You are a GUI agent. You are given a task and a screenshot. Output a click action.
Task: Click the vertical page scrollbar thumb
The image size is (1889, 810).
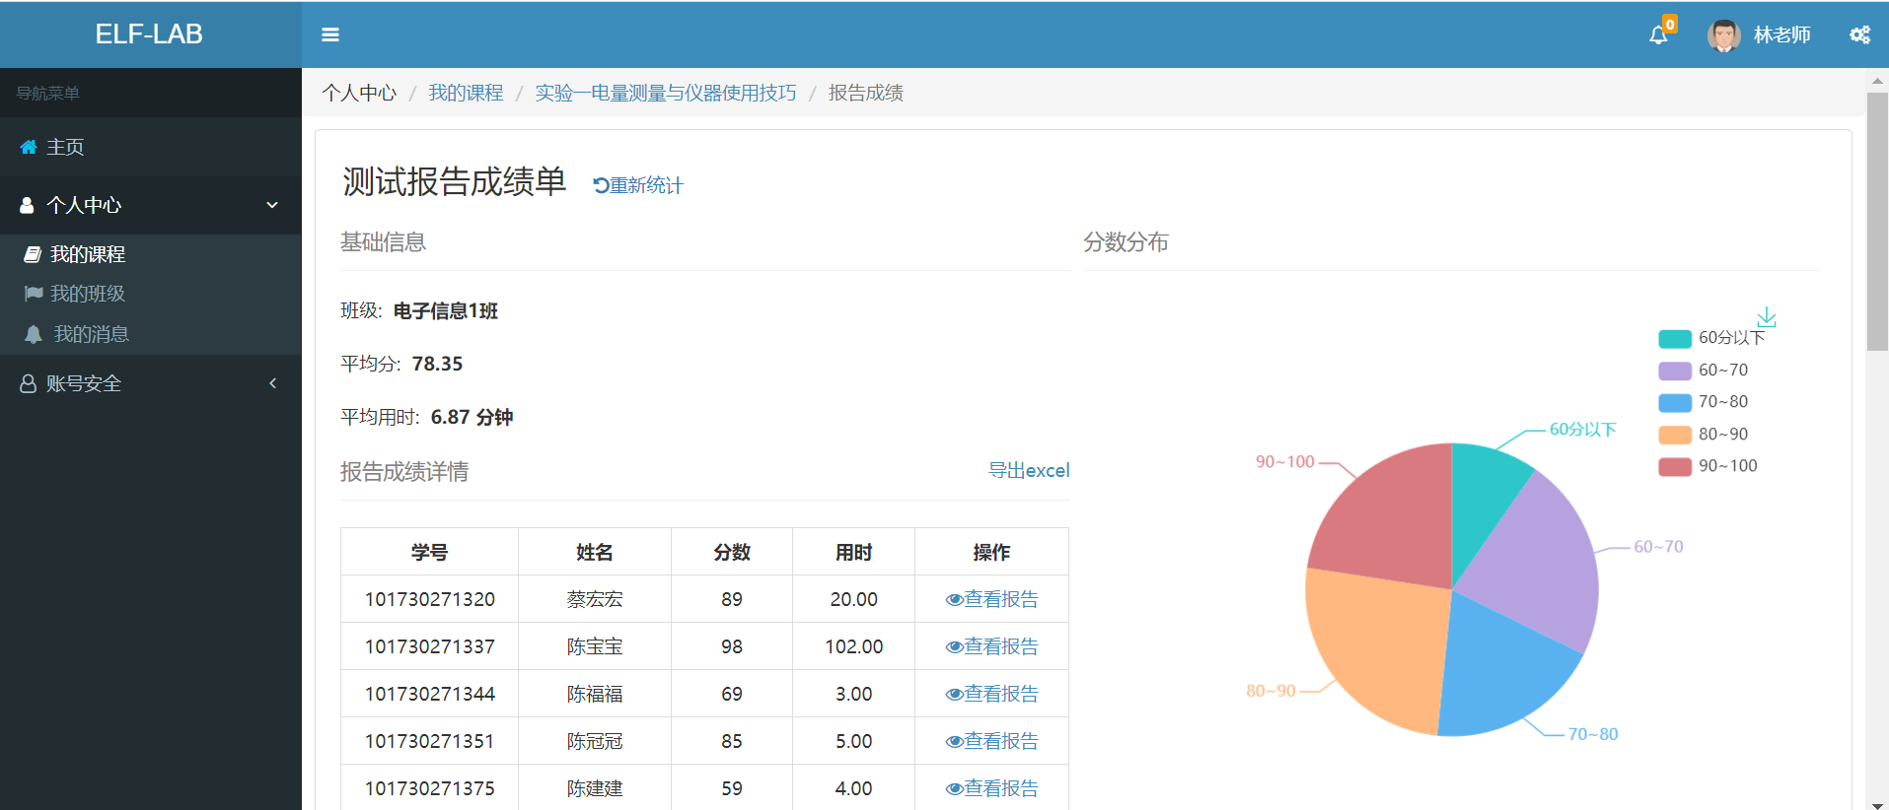point(1877,222)
